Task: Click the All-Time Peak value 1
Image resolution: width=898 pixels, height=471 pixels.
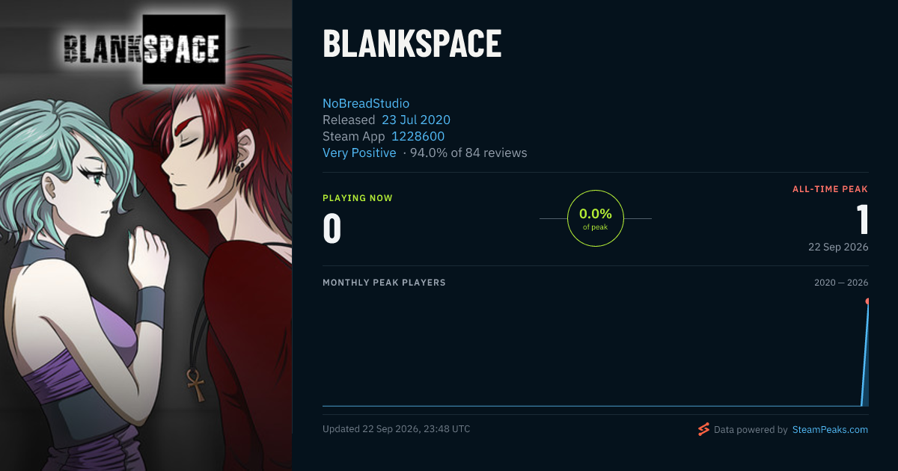Action: click(862, 220)
